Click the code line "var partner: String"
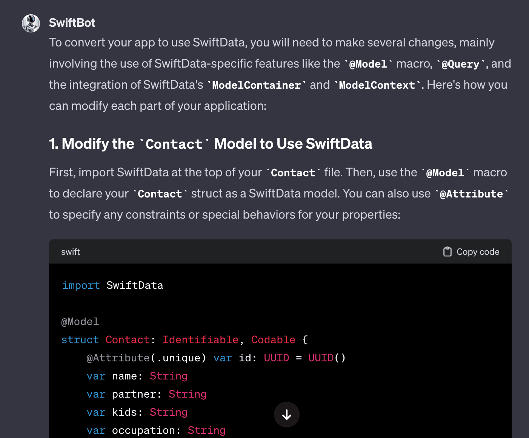Image resolution: width=529 pixels, height=438 pixels. (x=147, y=394)
